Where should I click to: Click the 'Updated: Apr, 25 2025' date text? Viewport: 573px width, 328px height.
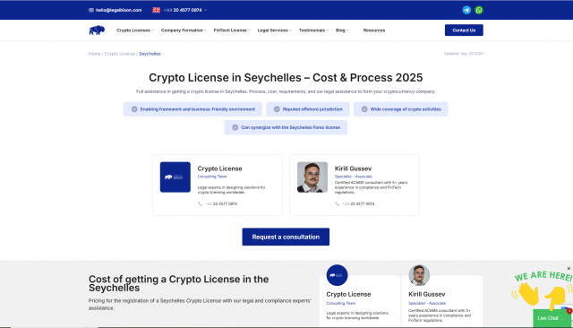click(464, 54)
